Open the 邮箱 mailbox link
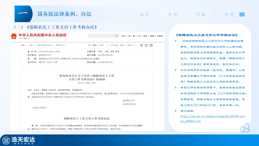This screenshot has height=146, width=259. pyautogui.click(x=152, y=36)
